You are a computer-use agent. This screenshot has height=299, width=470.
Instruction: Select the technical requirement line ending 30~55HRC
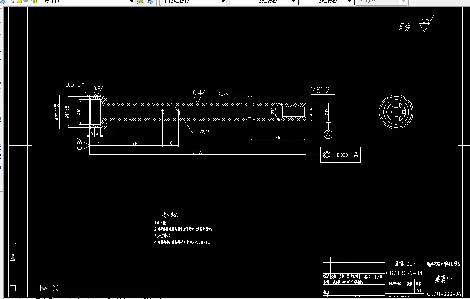point(182,242)
